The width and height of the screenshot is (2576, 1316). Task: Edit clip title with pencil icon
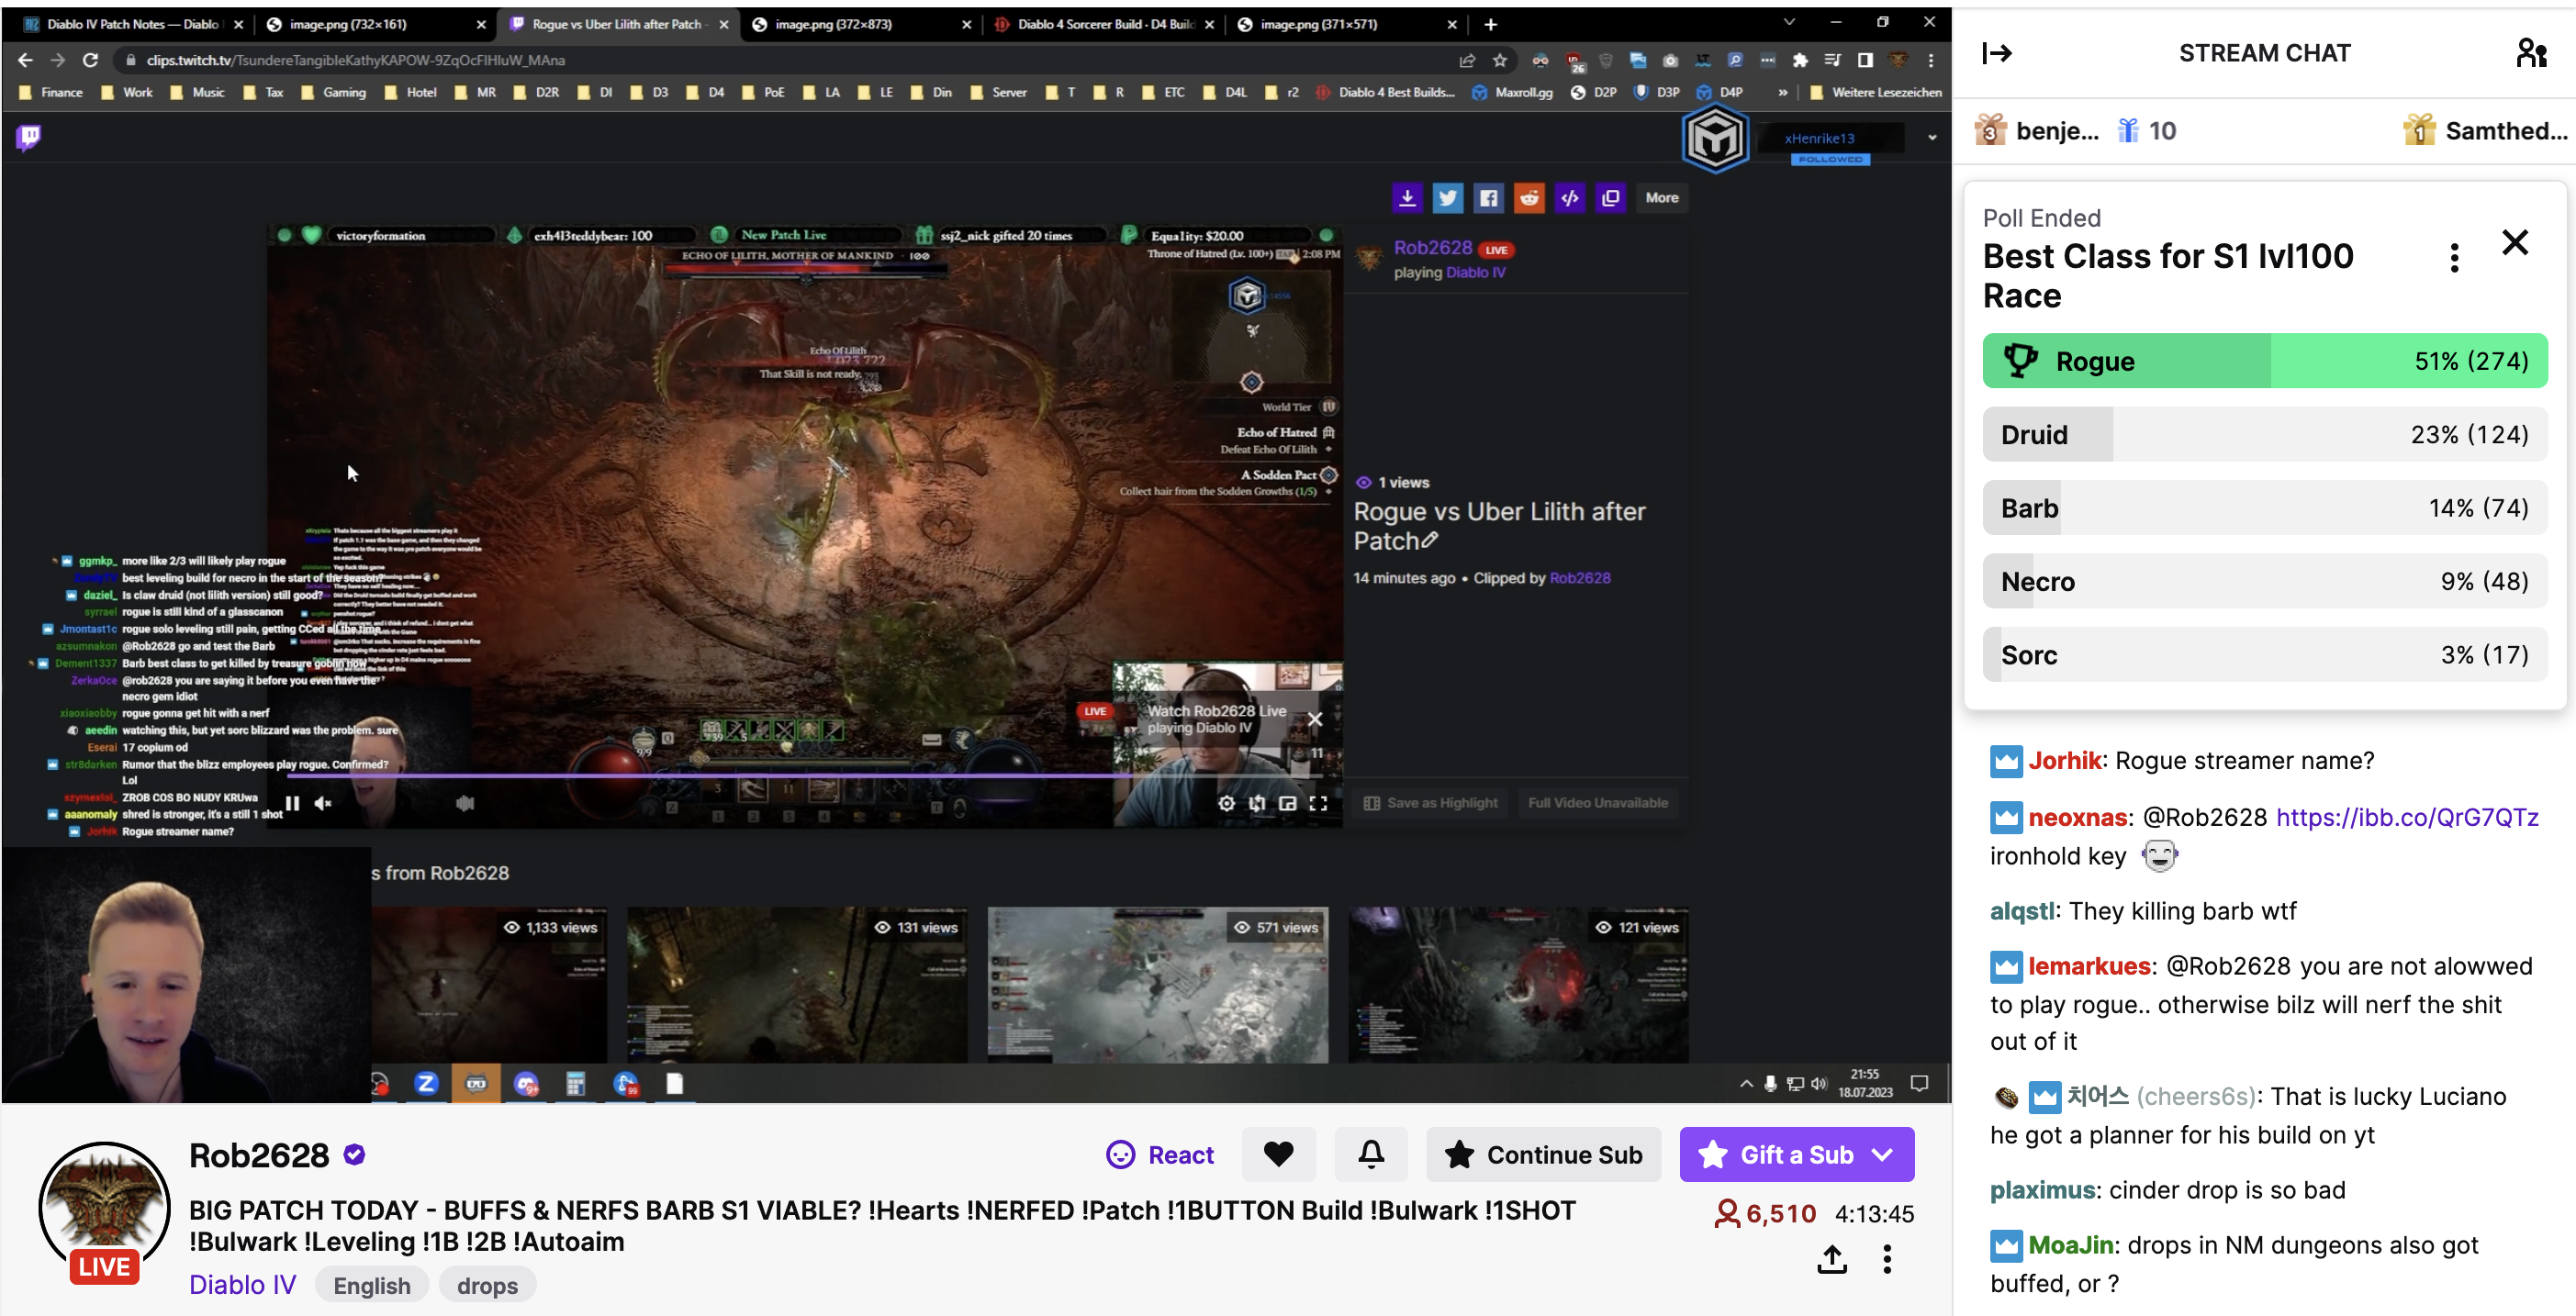[1430, 540]
